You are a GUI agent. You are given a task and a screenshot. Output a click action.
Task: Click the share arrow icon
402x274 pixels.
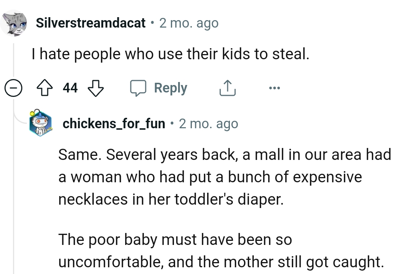227,88
